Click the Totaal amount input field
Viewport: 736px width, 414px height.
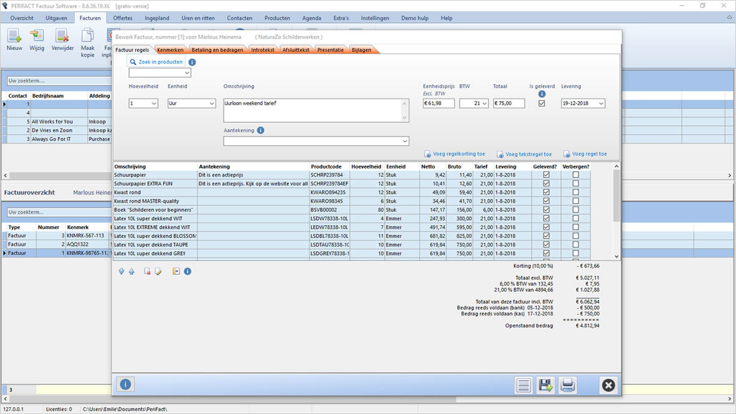tap(509, 103)
